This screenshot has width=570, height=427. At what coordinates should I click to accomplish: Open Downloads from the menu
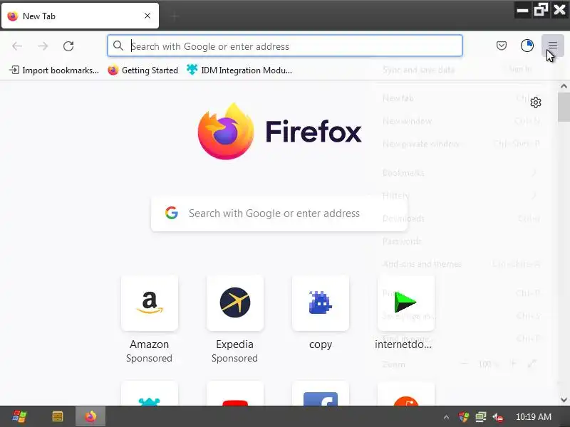point(461,218)
